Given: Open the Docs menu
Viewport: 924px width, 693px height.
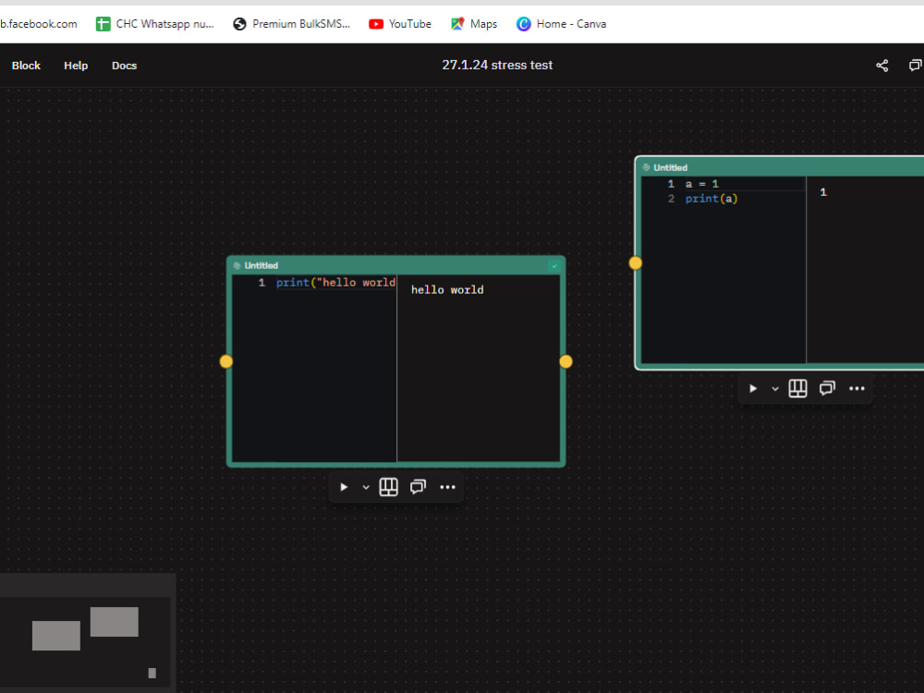Looking at the screenshot, I should coord(125,66).
